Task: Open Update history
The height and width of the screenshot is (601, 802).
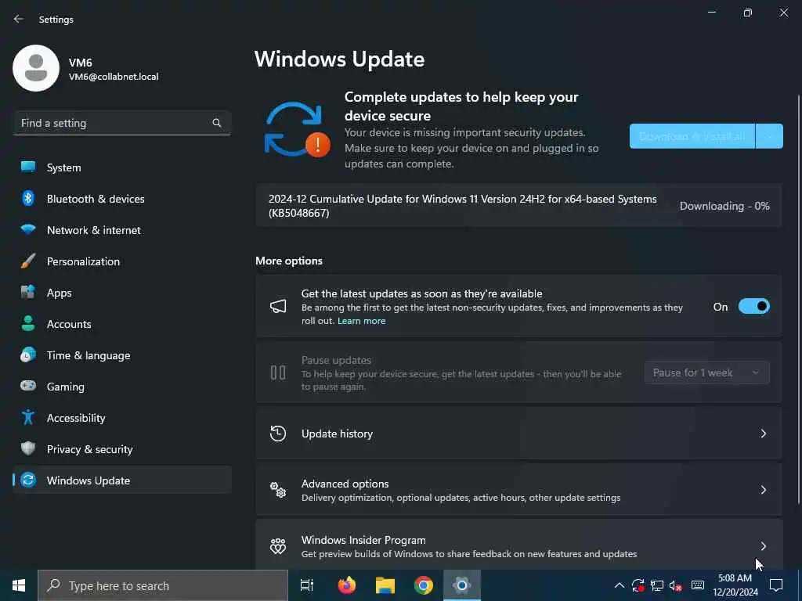Action: click(518, 434)
